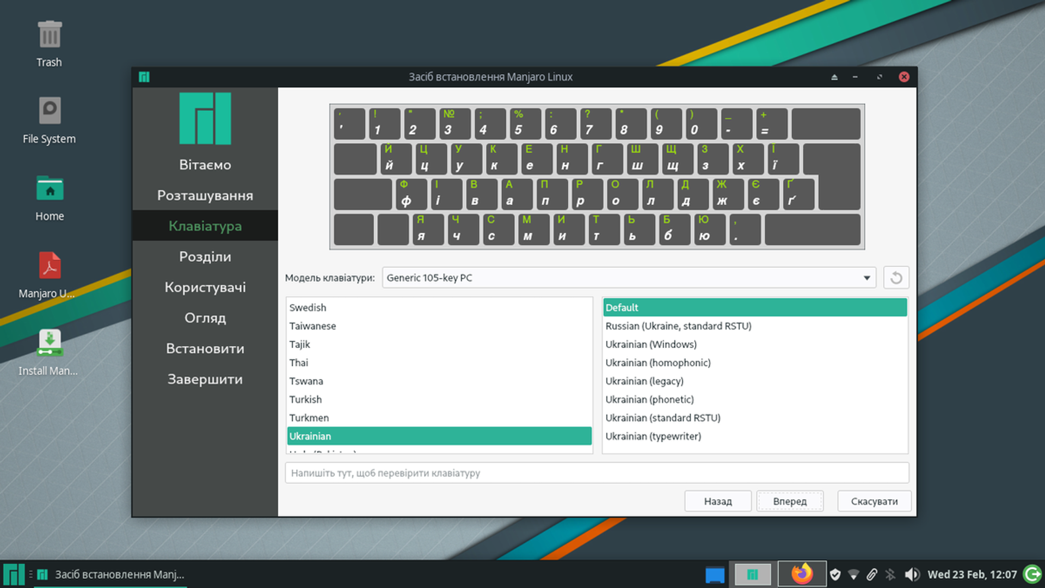The height and width of the screenshot is (588, 1045).
Task: Select the Клавіатура step
Action: 205,225
